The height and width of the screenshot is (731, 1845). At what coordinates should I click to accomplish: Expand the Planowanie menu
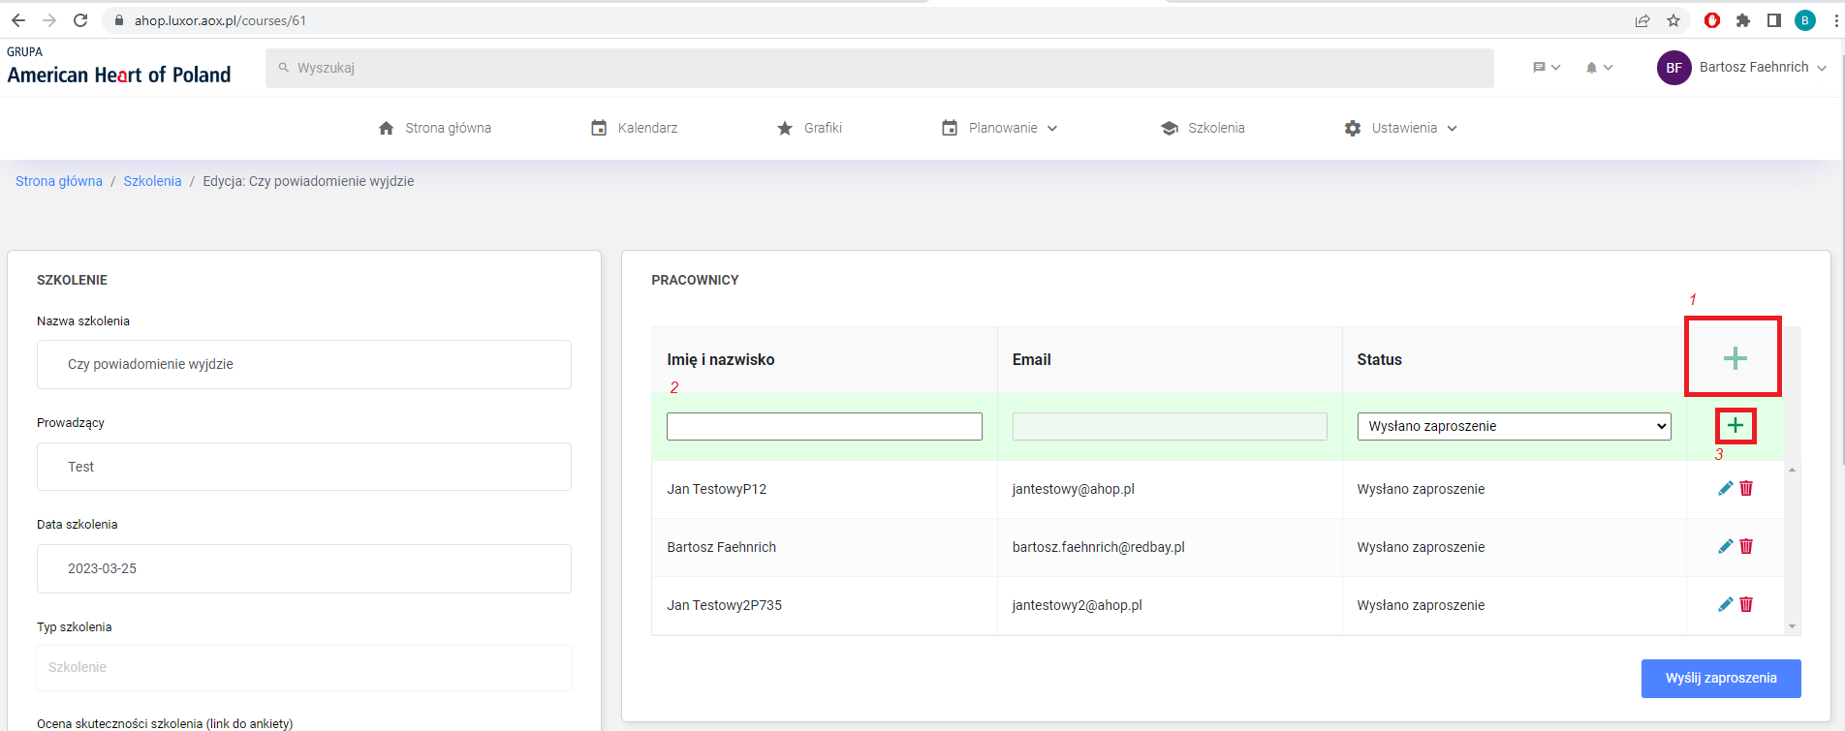999,128
